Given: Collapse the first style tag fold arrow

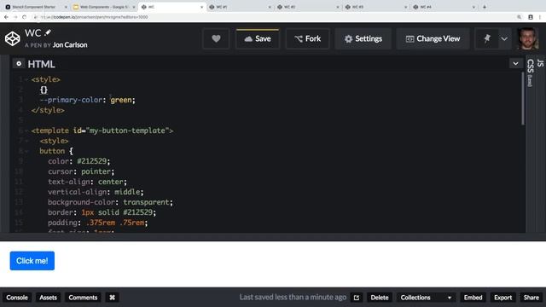Looking at the screenshot, I should 26,79.
